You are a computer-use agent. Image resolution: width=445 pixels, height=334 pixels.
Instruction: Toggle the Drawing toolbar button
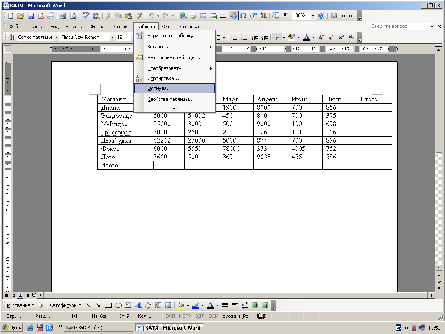click(233, 16)
